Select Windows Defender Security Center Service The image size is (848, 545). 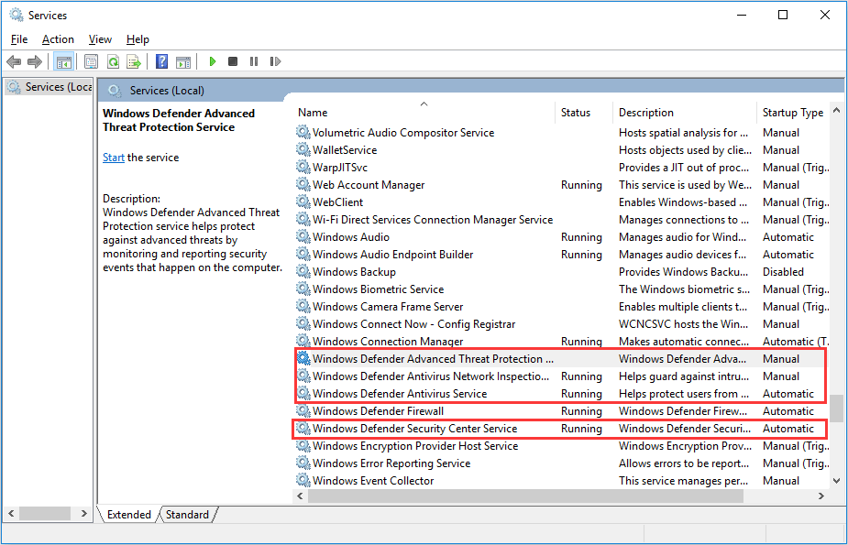pyautogui.click(x=561, y=429)
